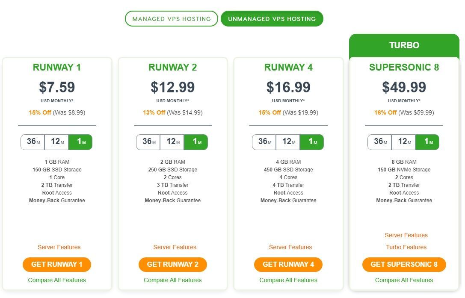Switch to Managed VPS Hosting tab

coord(172,19)
